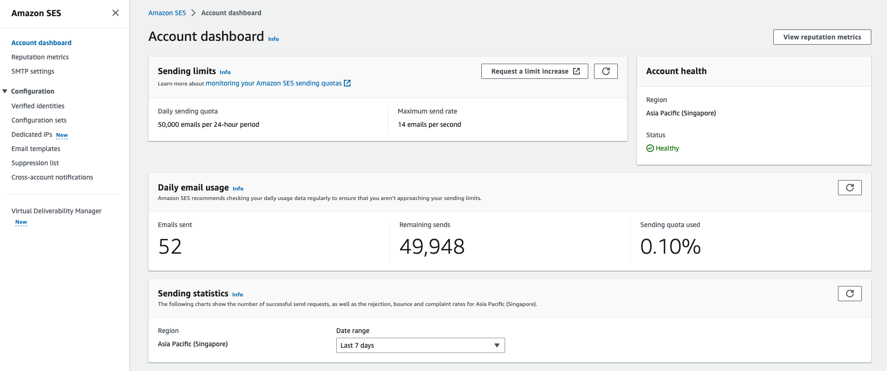Close the Amazon SES navigation panel
Screen dimensions: 887x371
[x=116, y=13]
